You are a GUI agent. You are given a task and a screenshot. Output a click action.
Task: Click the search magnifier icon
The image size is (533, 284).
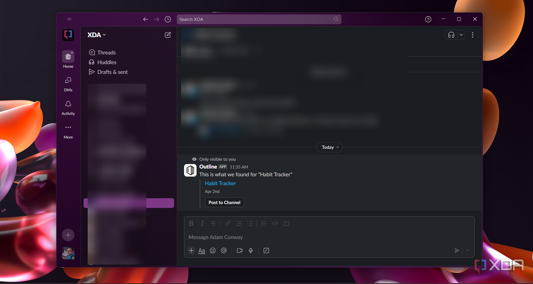[x=336, y=19]
